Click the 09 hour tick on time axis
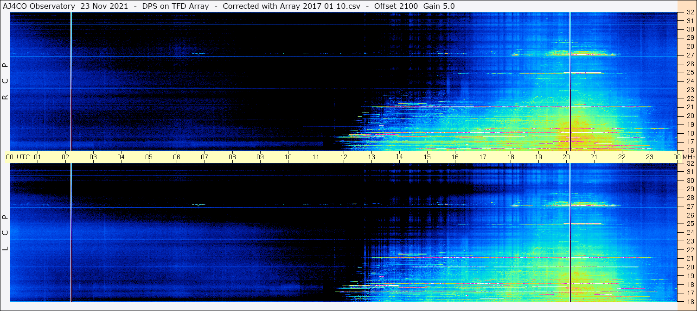 (x=260, y=157)
